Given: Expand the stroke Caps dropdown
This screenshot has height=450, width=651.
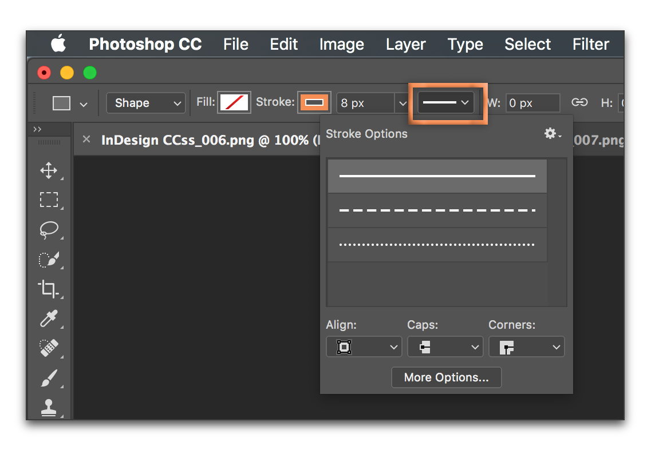Looking at the screenshot, I should click(444, 347).
